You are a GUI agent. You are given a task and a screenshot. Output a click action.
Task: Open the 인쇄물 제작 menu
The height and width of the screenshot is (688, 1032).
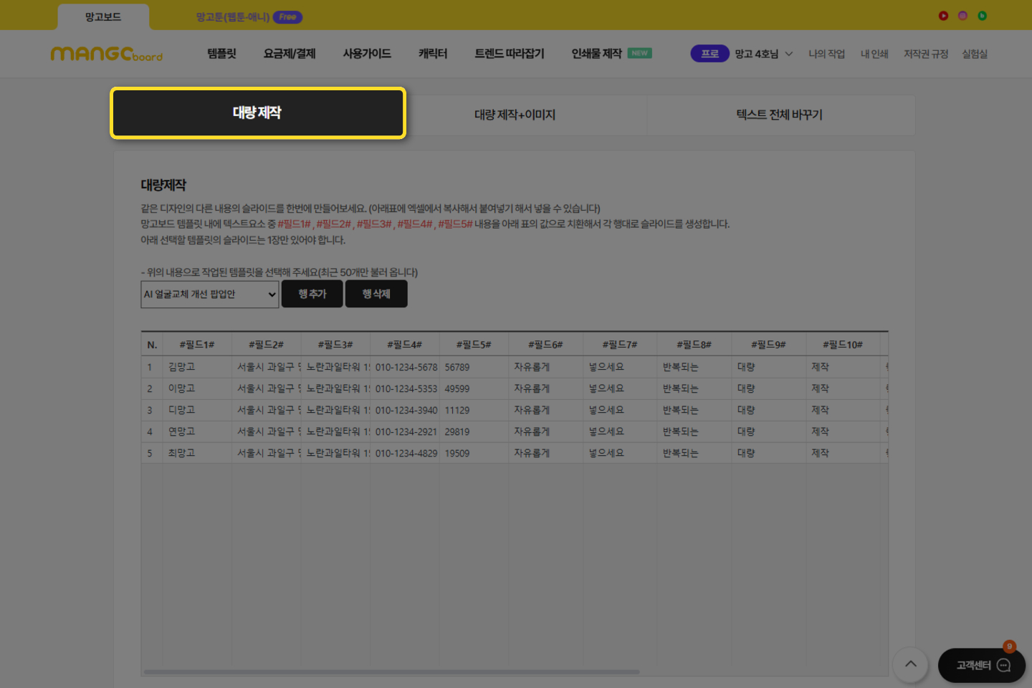tap(596, 54)
